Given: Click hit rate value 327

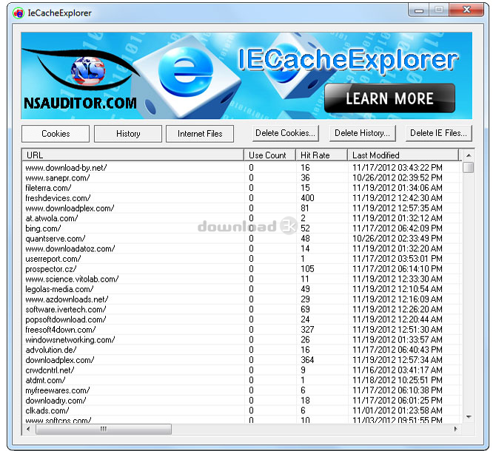Looking at the screenshot, I should tap(307, 330).
